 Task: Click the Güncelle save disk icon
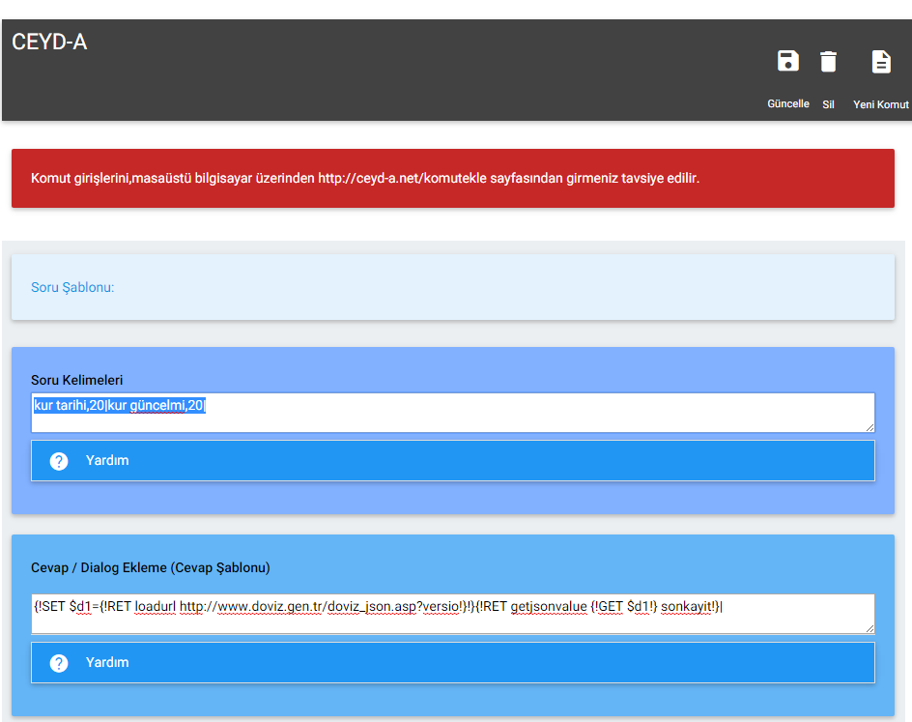[x=788, y=62]
